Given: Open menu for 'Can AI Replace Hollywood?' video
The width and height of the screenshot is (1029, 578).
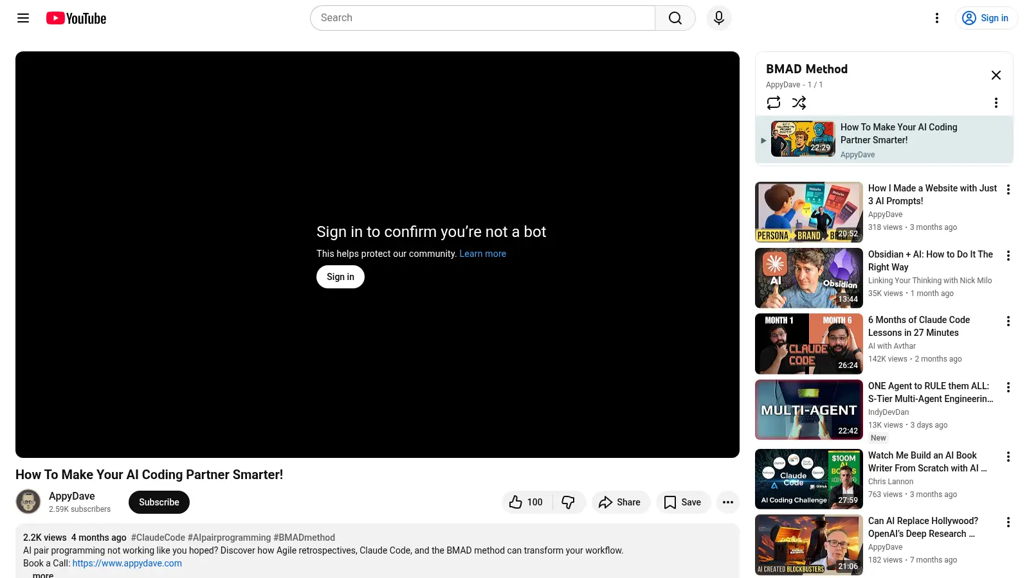Looking at the screenshot, I should [x=1008, y=522].
